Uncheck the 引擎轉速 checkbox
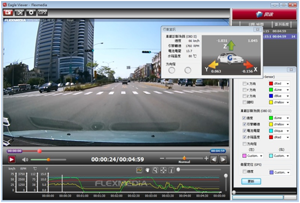Screen dimensions: 300x203 coord(244,124)
